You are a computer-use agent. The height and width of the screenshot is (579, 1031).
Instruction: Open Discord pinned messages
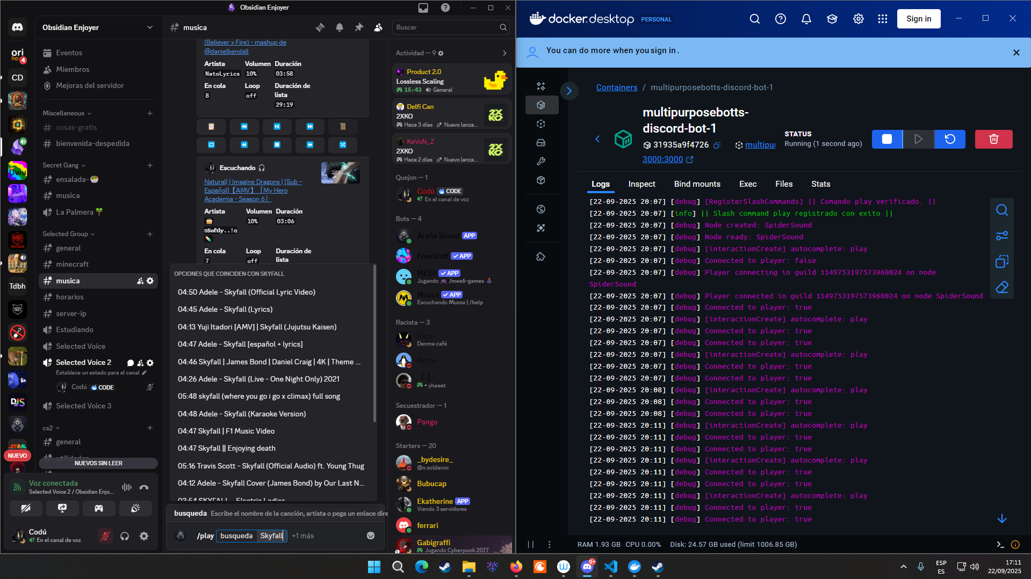click(x=359, y=27)
